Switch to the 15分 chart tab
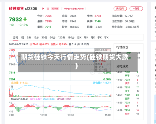The height and width of the screenshot is (124, 156). point(36,37)
